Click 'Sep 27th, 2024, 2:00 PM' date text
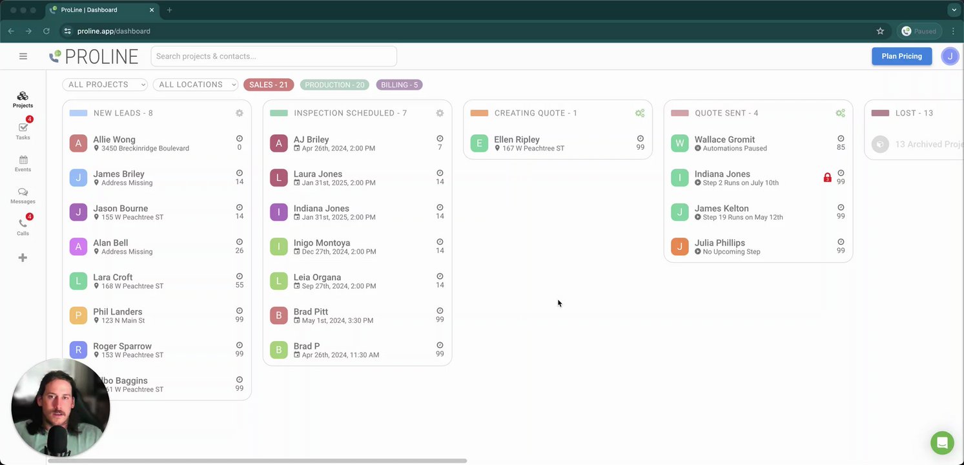The image size is (964, 465). click(x=339, y=286)
